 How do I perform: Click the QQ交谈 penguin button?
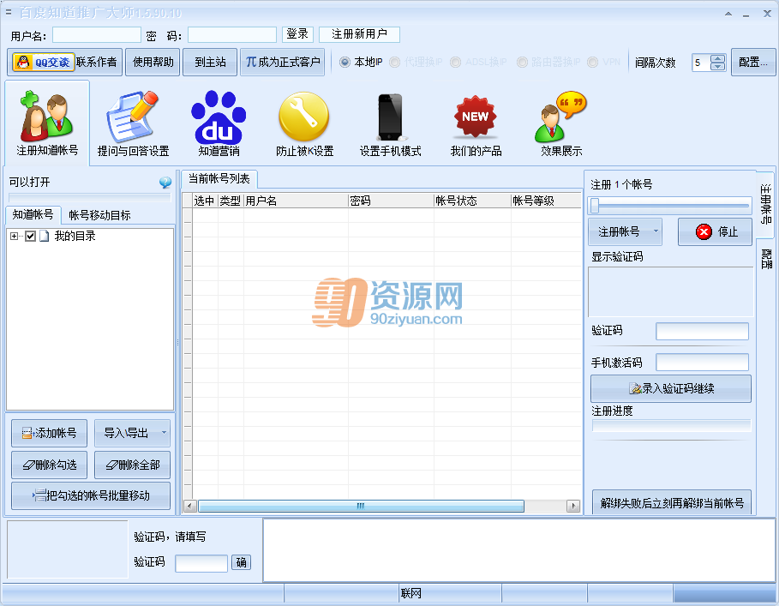click(x=44, y=62)
